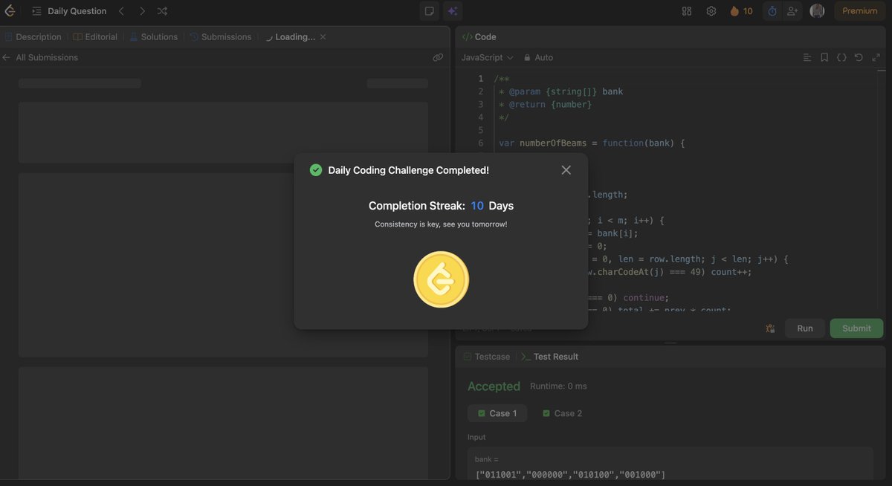Pick a random question with shuffle icon

coord(163,11)
